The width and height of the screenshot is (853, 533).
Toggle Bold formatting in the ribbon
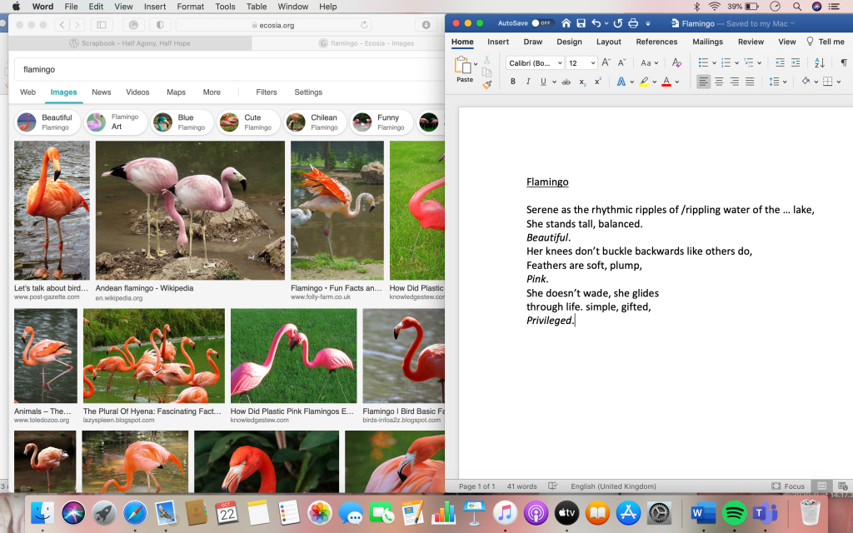point(513,82)
